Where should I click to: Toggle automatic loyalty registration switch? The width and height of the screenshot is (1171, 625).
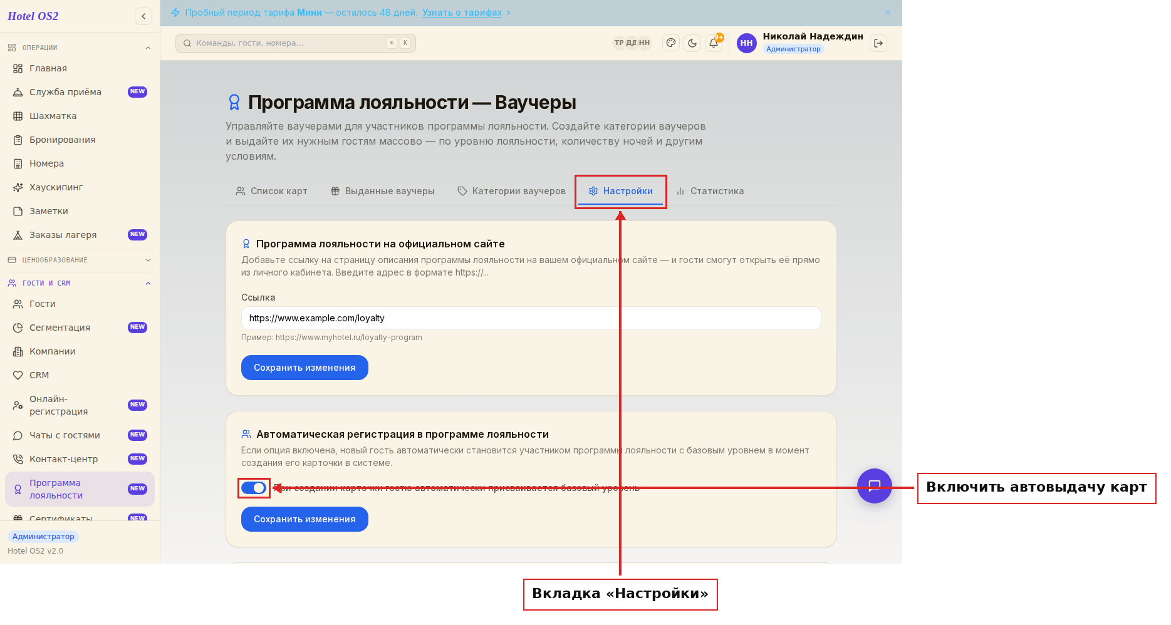coord(254,488)
